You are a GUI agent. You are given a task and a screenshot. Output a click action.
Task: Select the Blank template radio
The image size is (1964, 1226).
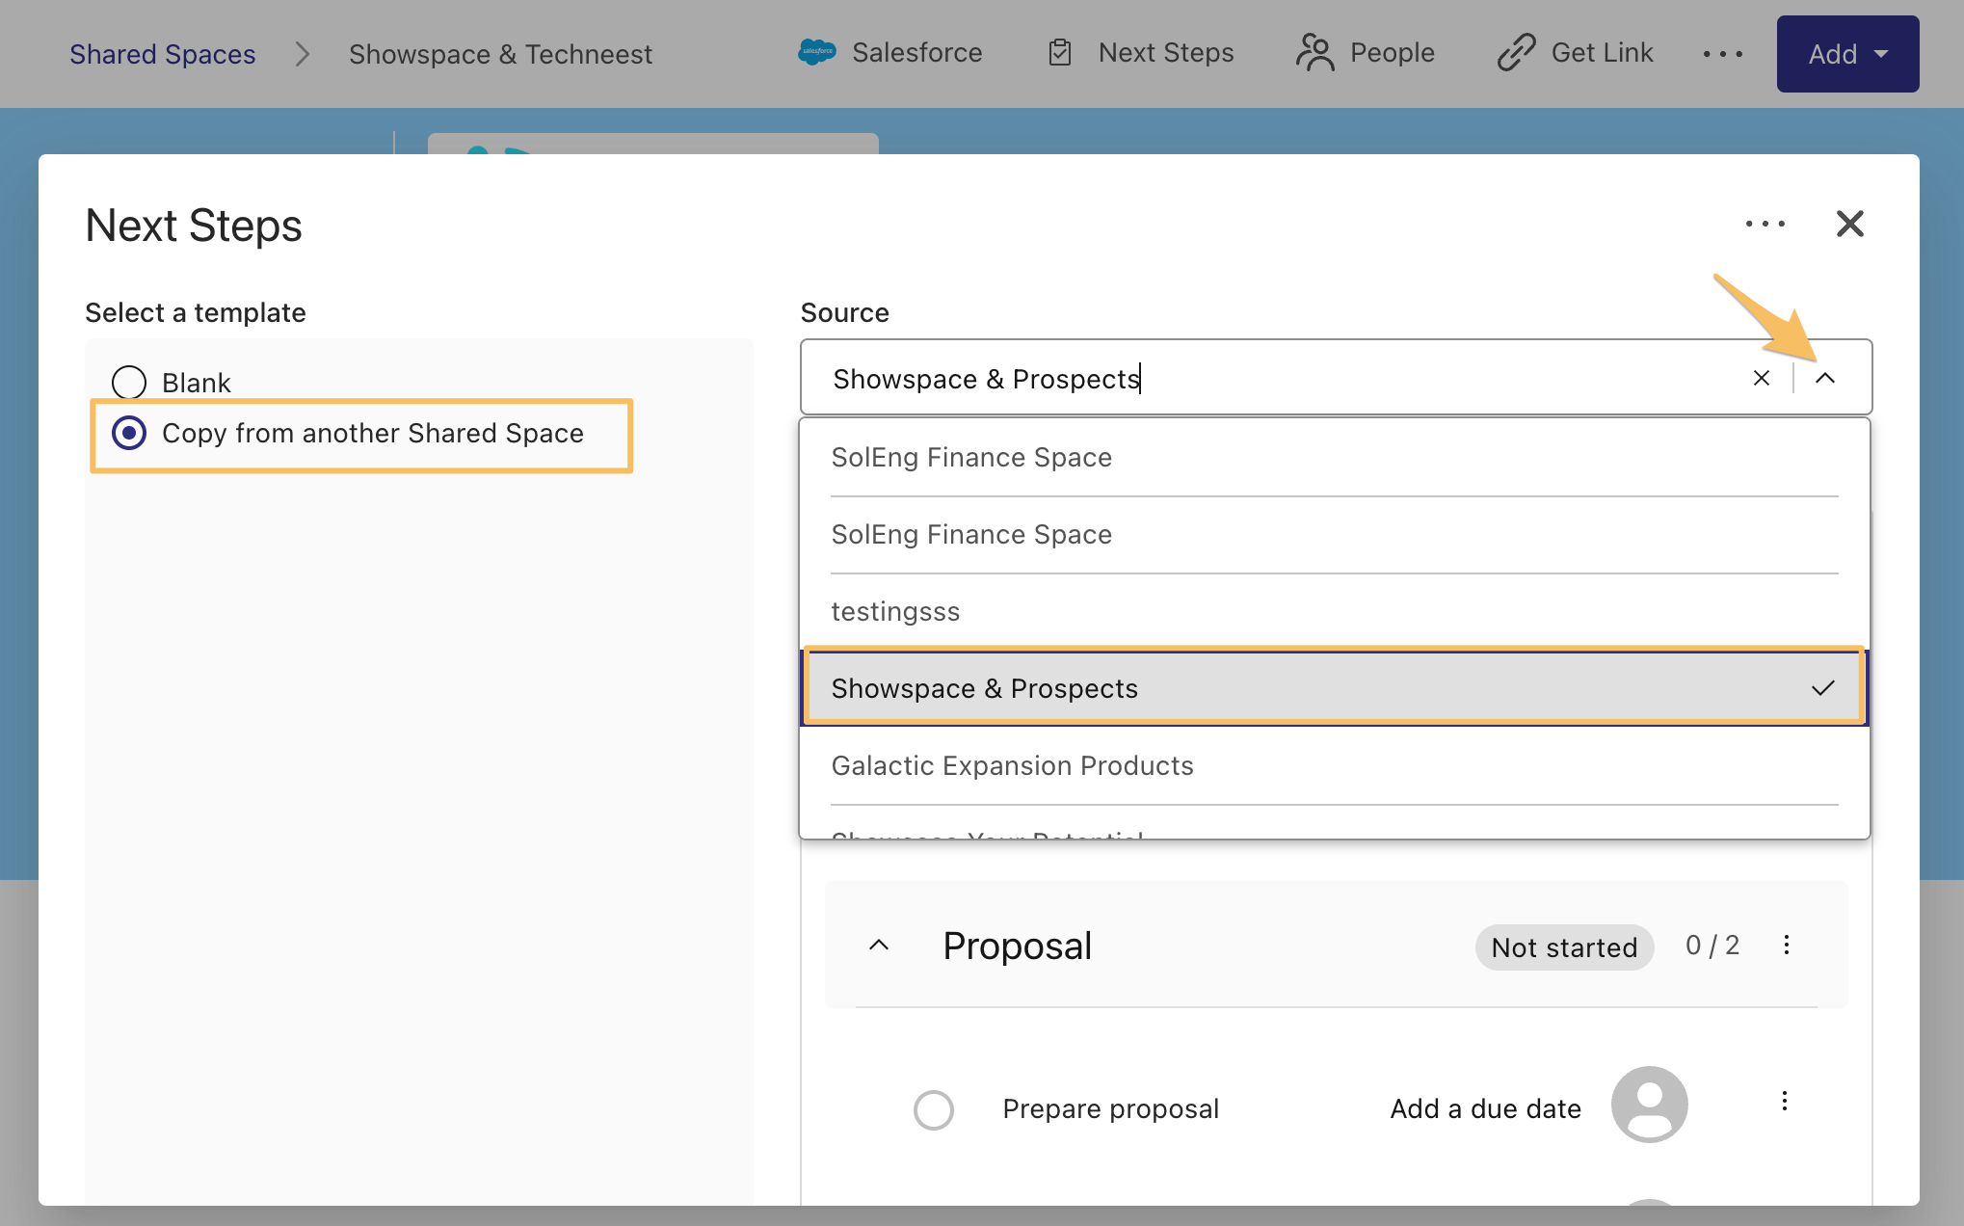(129, 383)
